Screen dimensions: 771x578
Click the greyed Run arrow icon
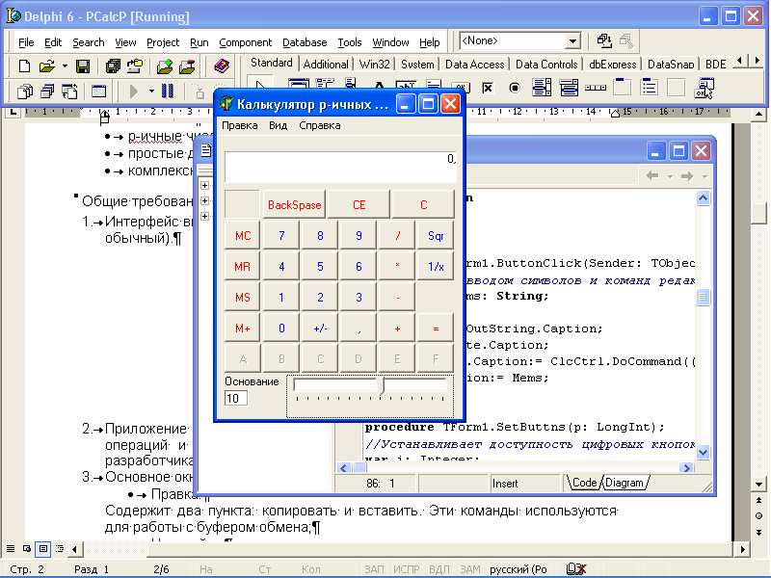coord(133,92)
